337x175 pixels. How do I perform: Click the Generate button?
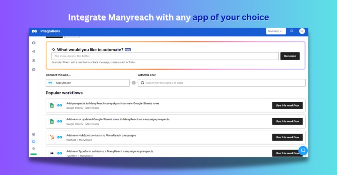(290, 56)
